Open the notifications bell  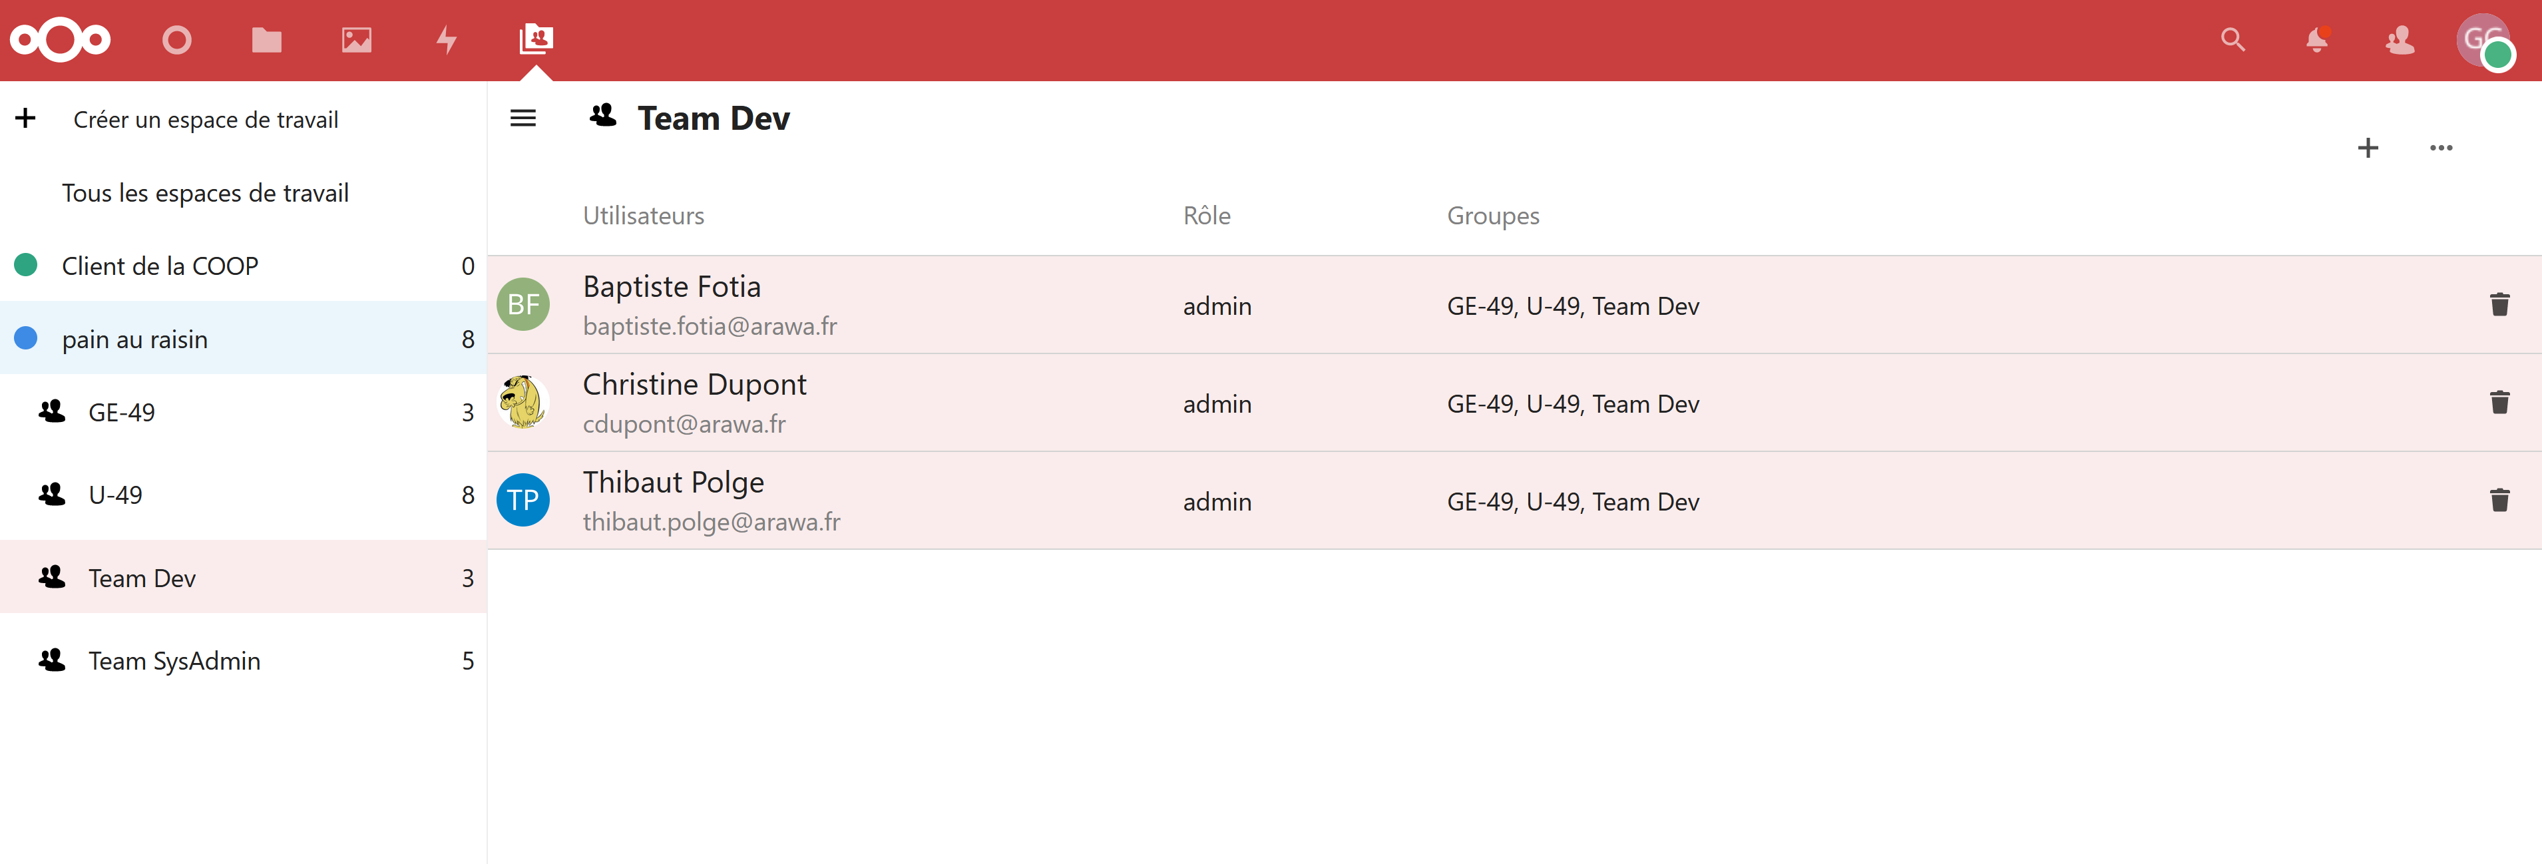click(2316, 41)
